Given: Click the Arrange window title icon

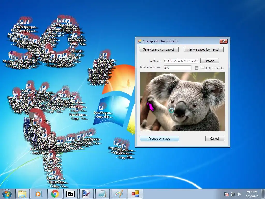Looking at the screenshot, I should 139,41.
